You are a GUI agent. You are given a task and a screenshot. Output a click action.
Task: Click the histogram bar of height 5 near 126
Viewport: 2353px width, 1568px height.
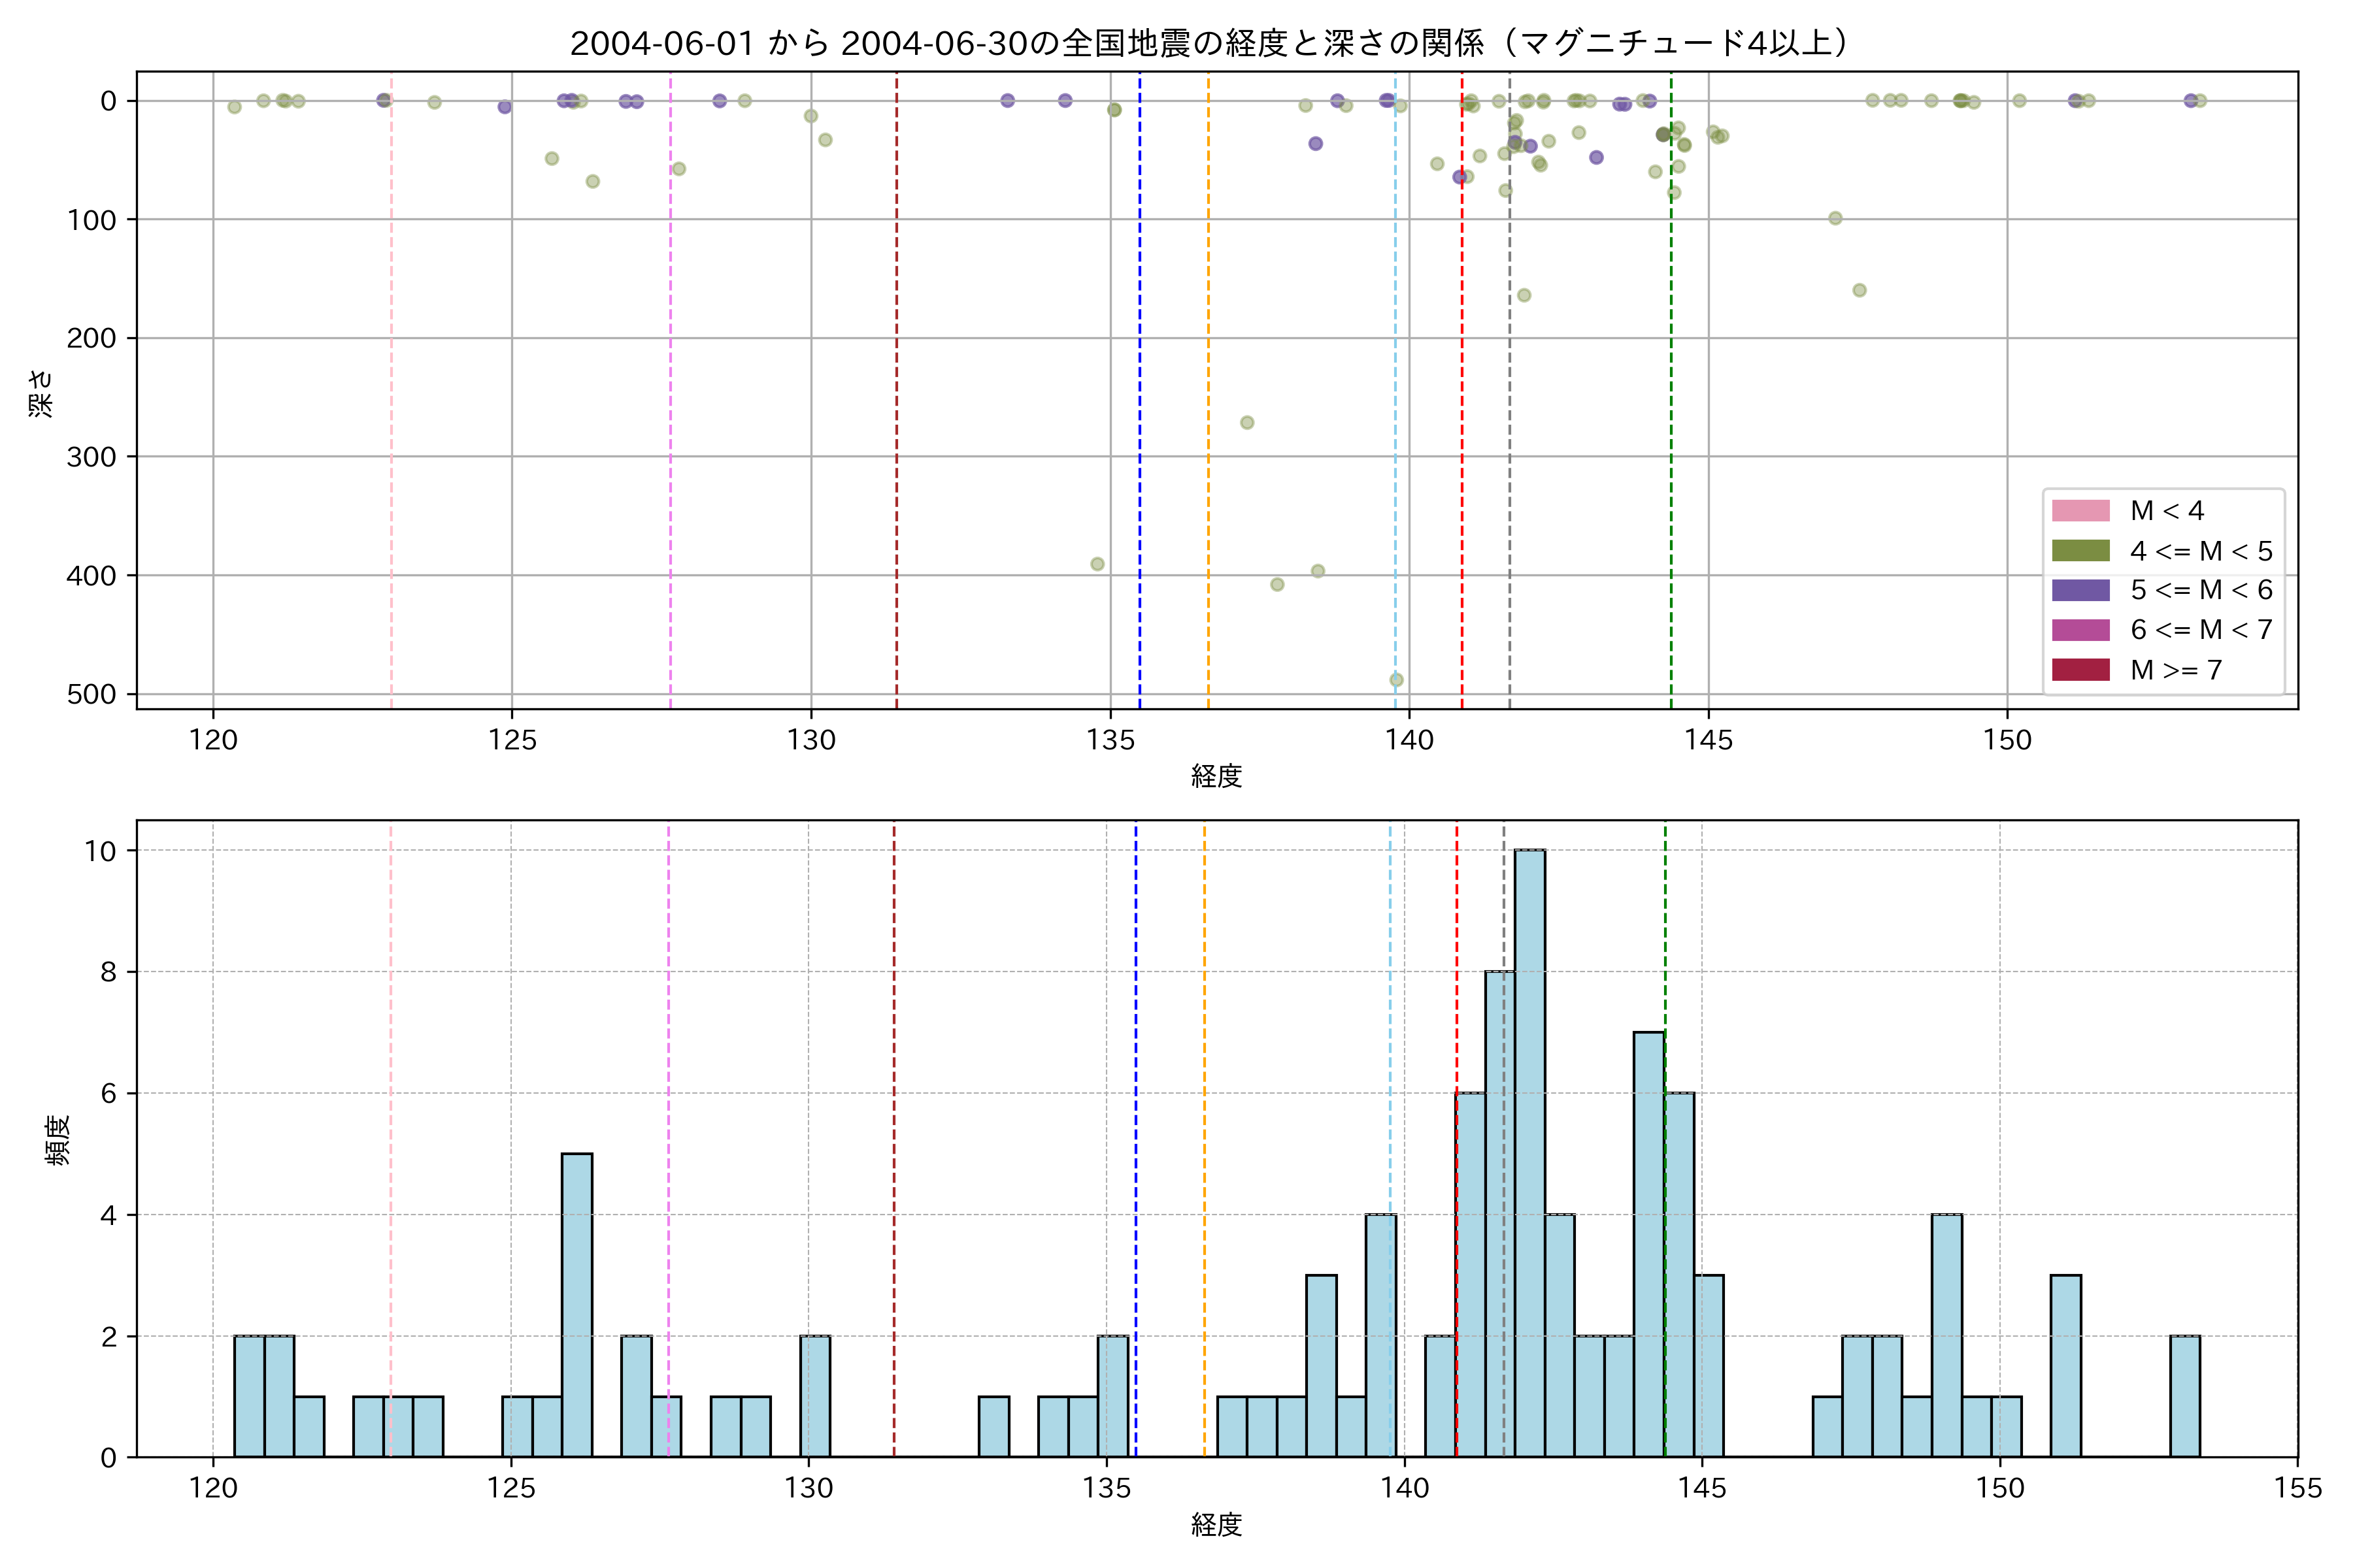click(x=576, y=1305)
